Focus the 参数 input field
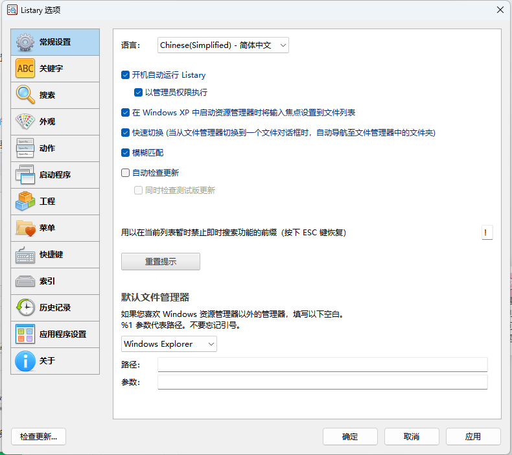Image resolution: width=512 pixels, height=455 pixels. tap(323, 382)
